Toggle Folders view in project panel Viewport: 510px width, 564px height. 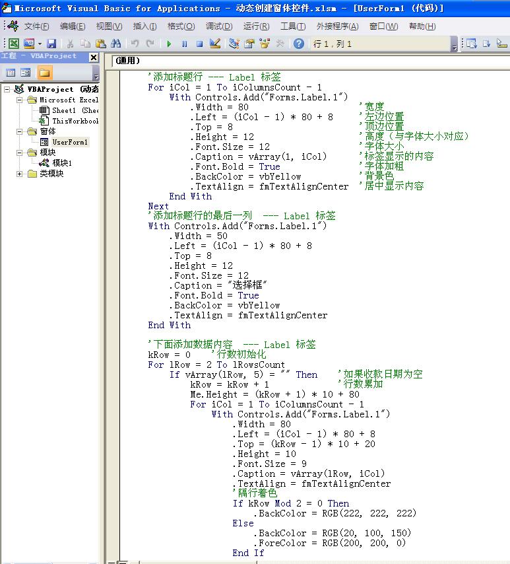45,73
